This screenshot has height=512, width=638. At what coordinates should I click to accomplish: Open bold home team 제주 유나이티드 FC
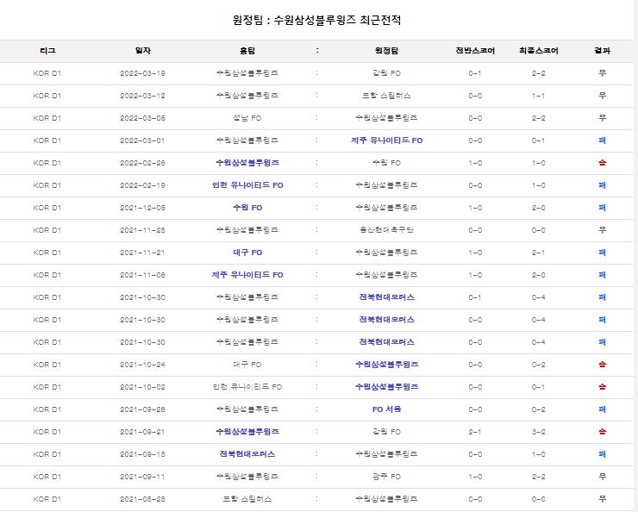247,275
